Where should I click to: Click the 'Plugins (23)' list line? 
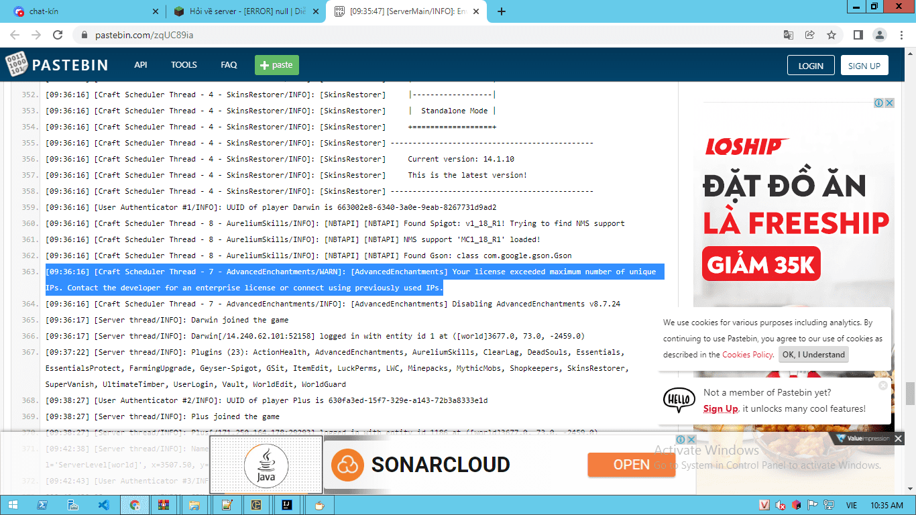(x=338, y=368)
